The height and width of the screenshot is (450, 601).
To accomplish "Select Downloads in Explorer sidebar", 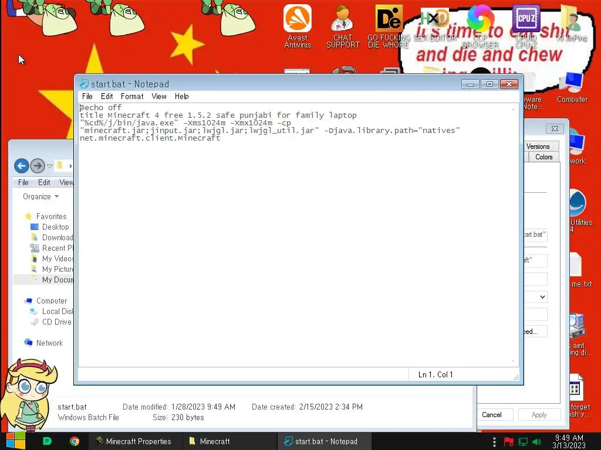I will pos(52,238).
